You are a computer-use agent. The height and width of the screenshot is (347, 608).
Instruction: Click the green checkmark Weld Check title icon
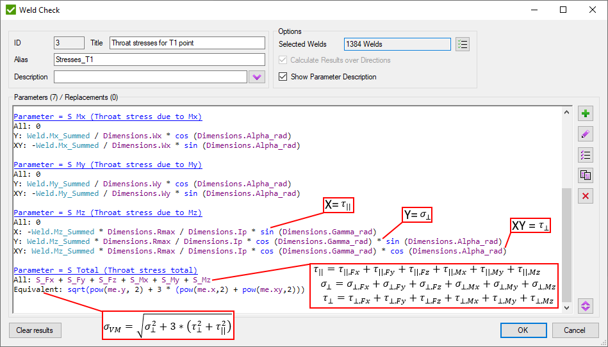point(11,10)
